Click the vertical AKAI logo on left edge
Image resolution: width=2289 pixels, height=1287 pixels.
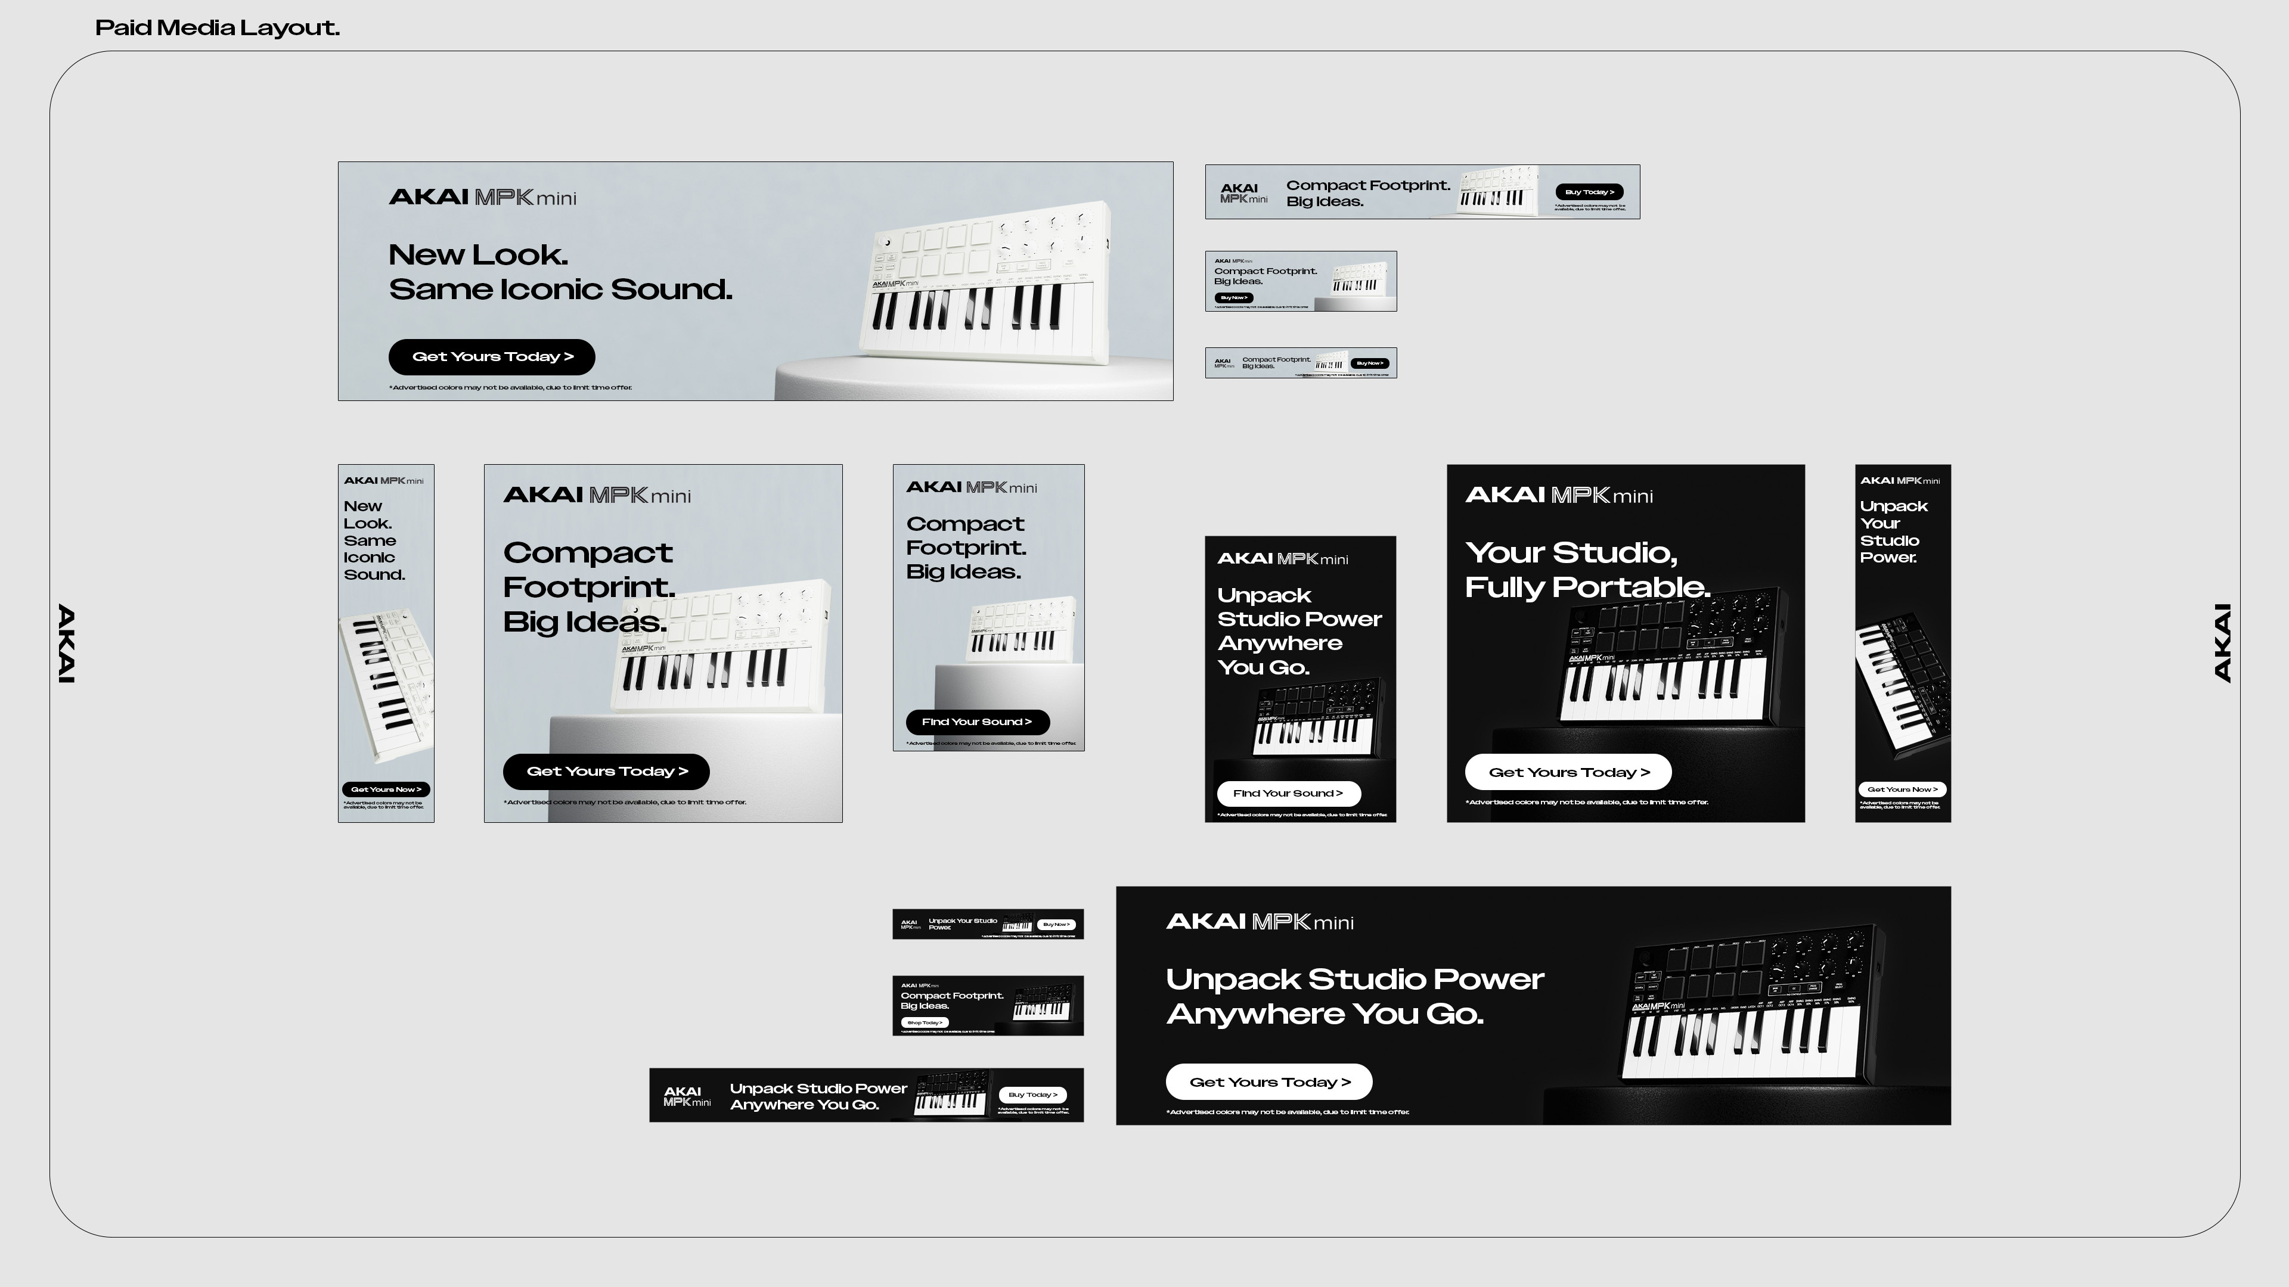click(67, 643)
